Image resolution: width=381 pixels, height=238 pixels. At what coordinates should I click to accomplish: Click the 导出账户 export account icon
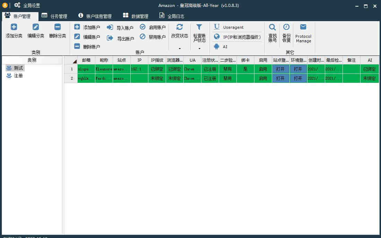[x=110, y=38]
